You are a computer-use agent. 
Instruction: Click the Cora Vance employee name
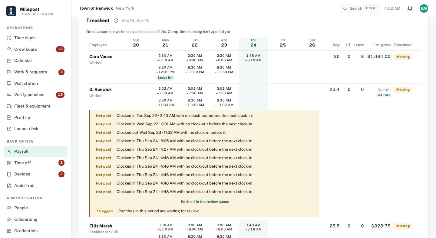pyautogui.click(x=101, y=56)
